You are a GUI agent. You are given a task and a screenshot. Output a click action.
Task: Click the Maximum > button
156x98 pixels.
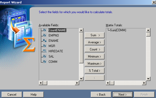94,64
